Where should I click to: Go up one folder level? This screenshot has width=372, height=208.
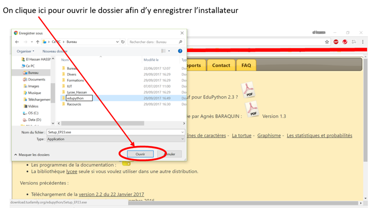tap(38, 42)
